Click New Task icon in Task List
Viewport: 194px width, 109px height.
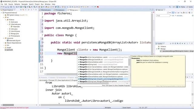click(x=168, y=13)
